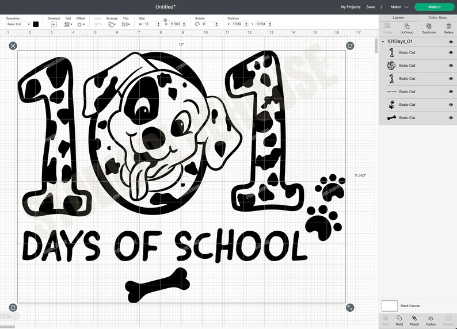Viewport: 457px width, 329px height.
Task: Open the Align tool
Action: 98,25
